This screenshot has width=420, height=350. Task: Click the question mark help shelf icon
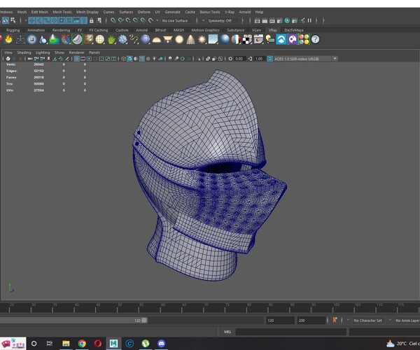click(x=315, y=39)
